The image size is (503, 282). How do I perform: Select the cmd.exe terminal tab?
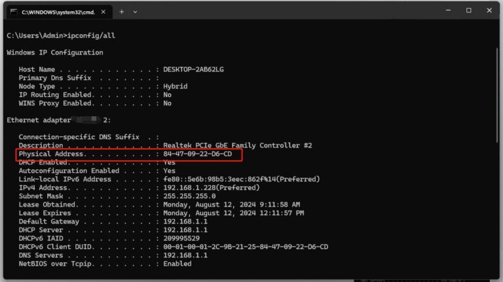(60, 12)
